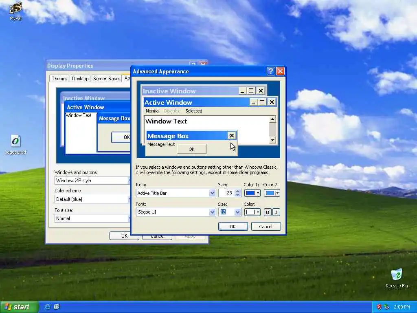Viewport: 417px width, 313px height.
Task: Click the Start button
Action: point(19,307)
